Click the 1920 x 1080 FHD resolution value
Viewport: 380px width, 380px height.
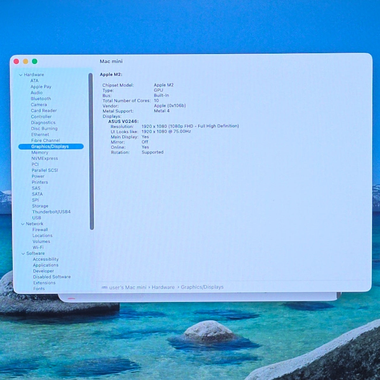(x=190, y=126)
